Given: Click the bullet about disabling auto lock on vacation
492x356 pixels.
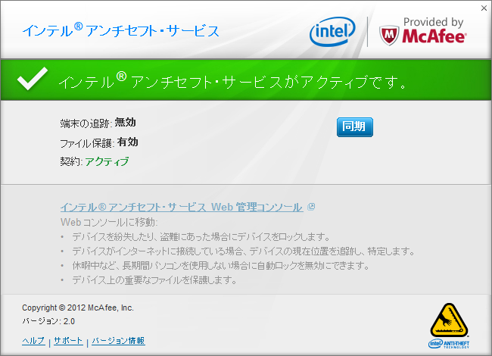Looking at the screenshot, I should tap(221, 266).
